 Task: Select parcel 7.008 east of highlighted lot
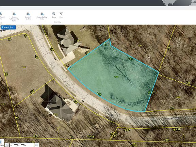pyautogui.click(x=178, y=97)
